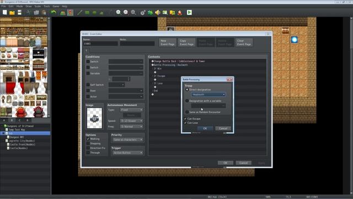The height and width of the screenshot is (199, 353).
Task: Enable the Item condition checkbox
Action: pos(88,91)
